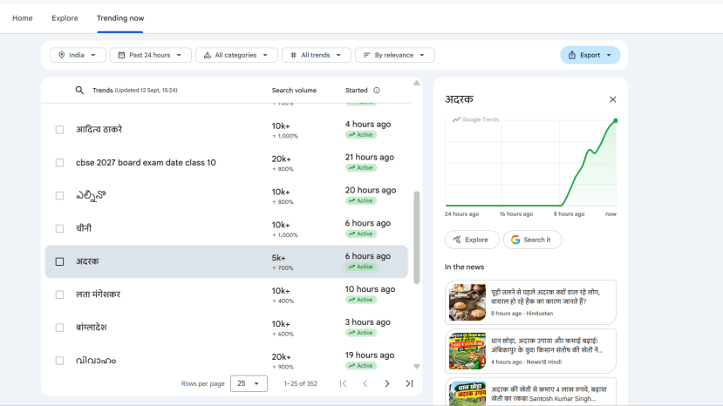Go to the next page of trends
Screen dimensions: 723x406
pyautogui.click(x=387, y=383)
